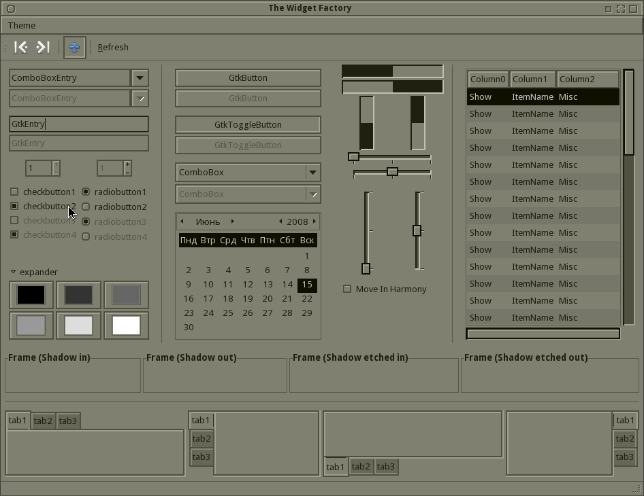Open the Theme menu
The width and height of the screenshot is (644, 496).
tap(22, 25)
